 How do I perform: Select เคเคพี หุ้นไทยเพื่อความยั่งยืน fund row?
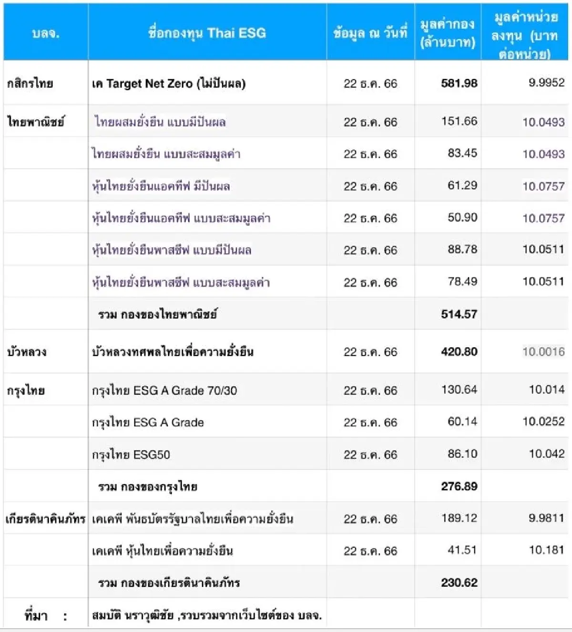coord(286,550)
